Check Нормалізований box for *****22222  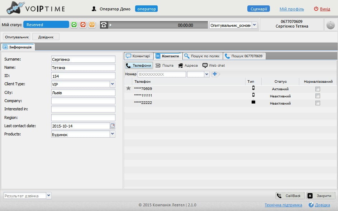tap(318, 103)
